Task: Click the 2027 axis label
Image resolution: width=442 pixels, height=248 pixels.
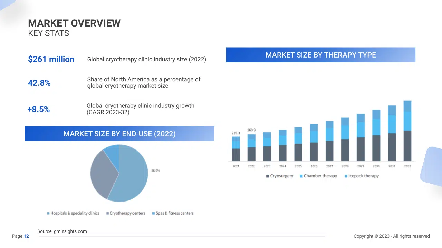Action: (x=329, y=166)
